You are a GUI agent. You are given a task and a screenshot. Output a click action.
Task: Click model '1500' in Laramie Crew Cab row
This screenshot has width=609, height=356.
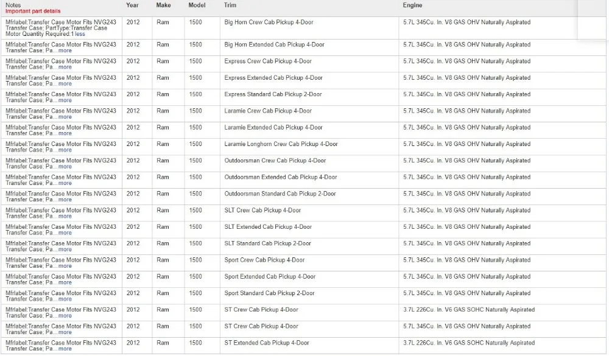point(195,111)
